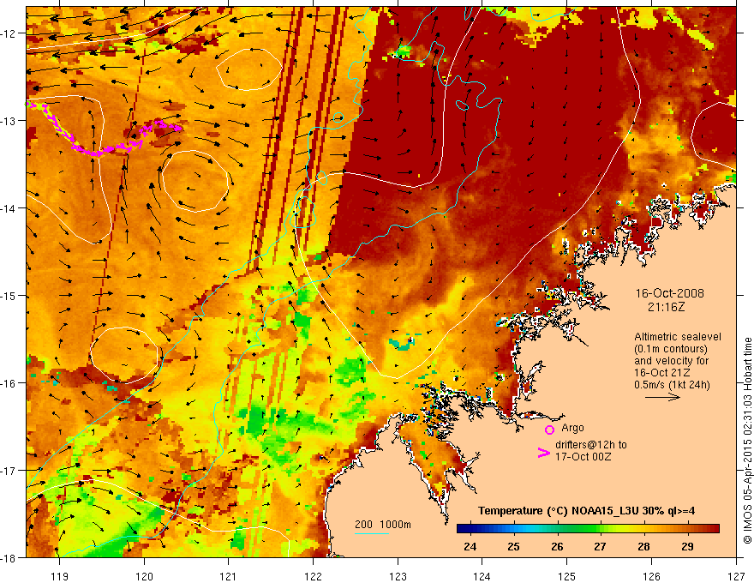The image size is (754, 583).
Task: Click the "Altimetric sealevel" legend text
Action: [x=678, y=337]
